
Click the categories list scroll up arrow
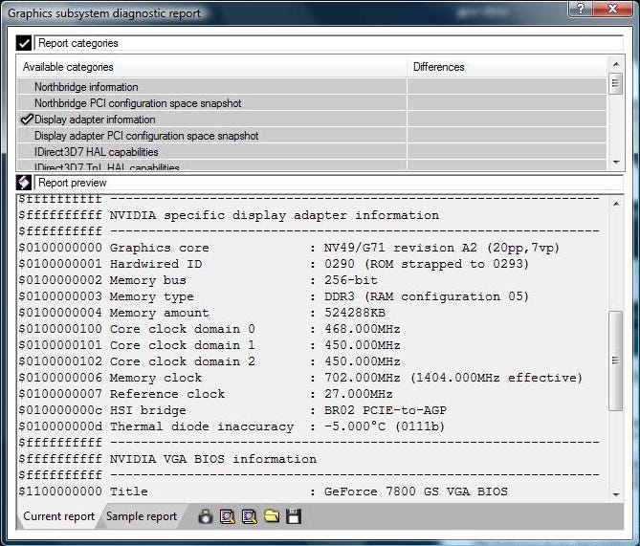pyautogui.click(x=616, y=64)
